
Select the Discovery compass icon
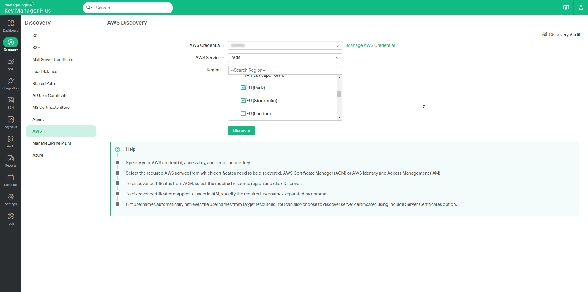tap(11, 42)
